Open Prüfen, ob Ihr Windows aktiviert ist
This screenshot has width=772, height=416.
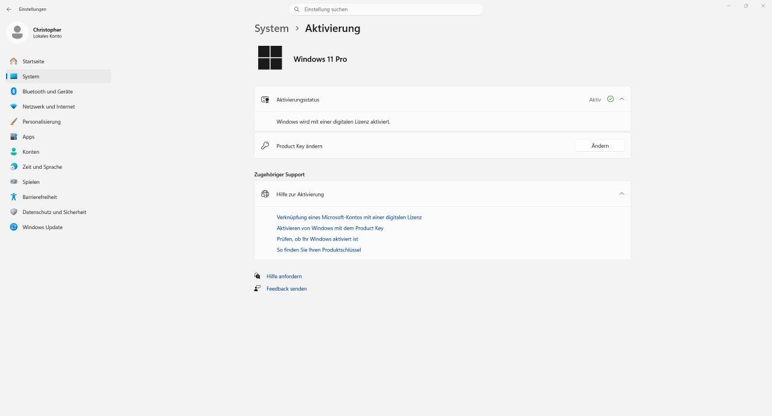(x=317, y=239)
